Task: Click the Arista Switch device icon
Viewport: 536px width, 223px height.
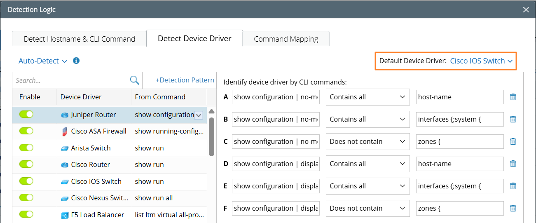Action: point(64,148)
